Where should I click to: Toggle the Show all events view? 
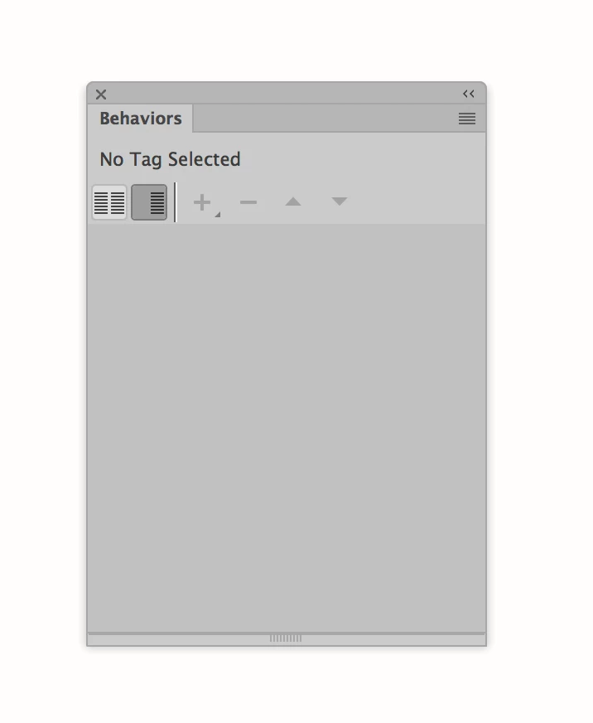(x=149, y=202)
